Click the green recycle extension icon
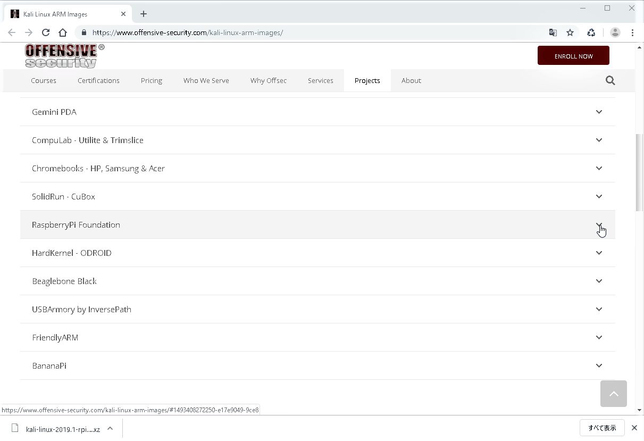 click(x=591, y=32)
